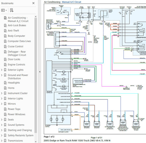Click bookmark icon beside Engine Controls
The width and height of the screenshot is (146, 143).
click(5, 64)
